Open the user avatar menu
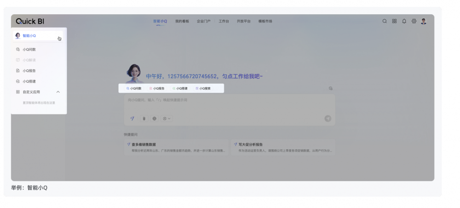The image size is (460, 208). coord(423,21)
